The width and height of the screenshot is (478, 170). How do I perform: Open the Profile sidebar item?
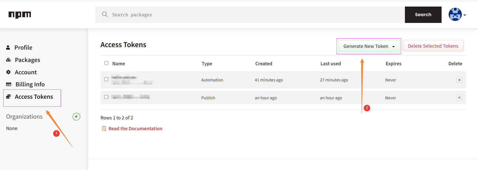coord(23,48)
